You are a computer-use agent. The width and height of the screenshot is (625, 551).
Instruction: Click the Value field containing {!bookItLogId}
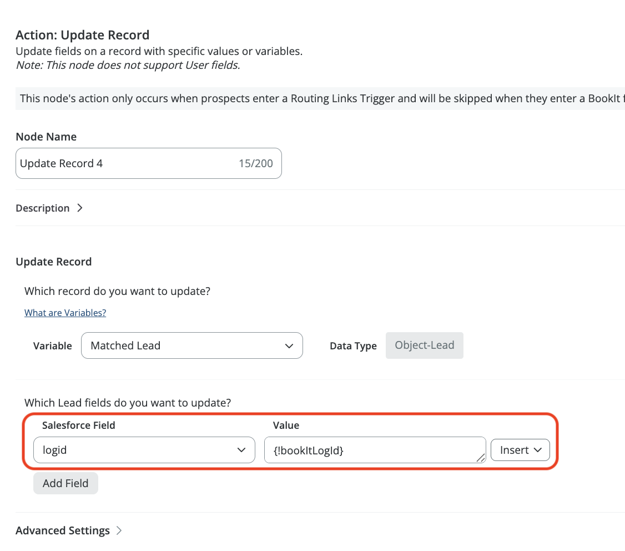tap(372, 450)
